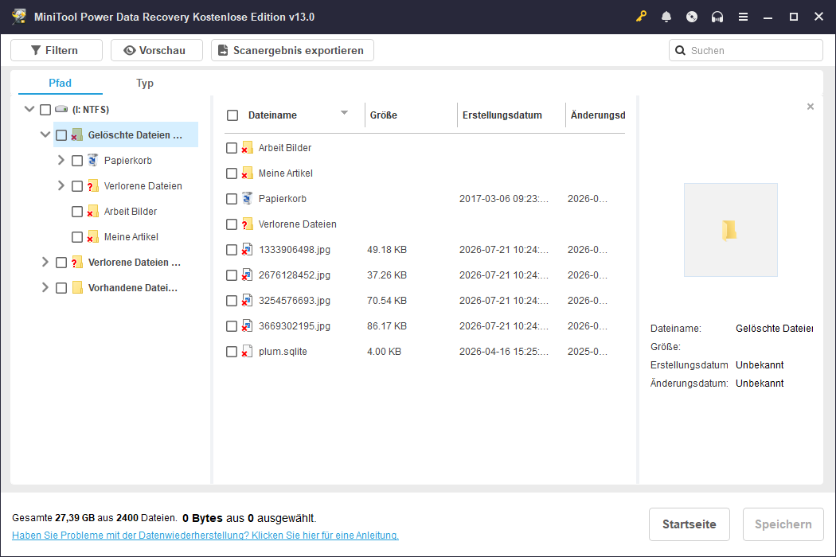Click the 70.54 KB size value
Viewport: 836px width, 557px height.
(386, 301)
